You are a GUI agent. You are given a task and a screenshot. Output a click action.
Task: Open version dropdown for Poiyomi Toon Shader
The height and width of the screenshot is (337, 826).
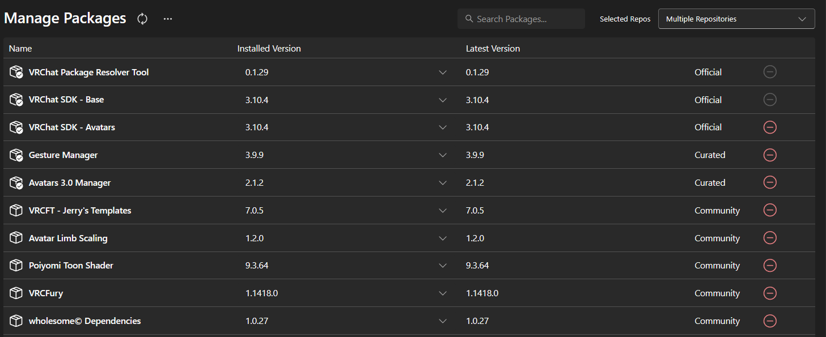tap(443, 266)
